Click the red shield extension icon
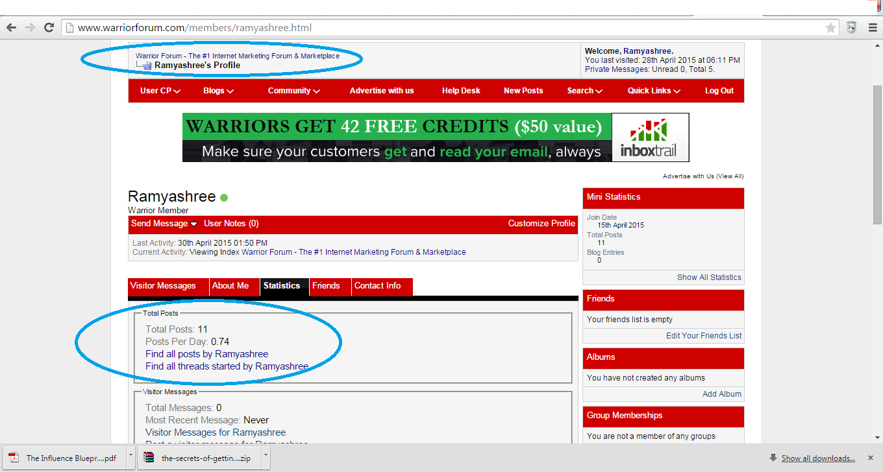 pos(851,27)
